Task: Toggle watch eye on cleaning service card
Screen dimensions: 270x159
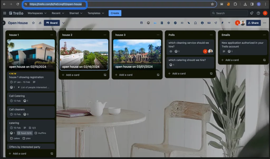Action: pos(171,52)
